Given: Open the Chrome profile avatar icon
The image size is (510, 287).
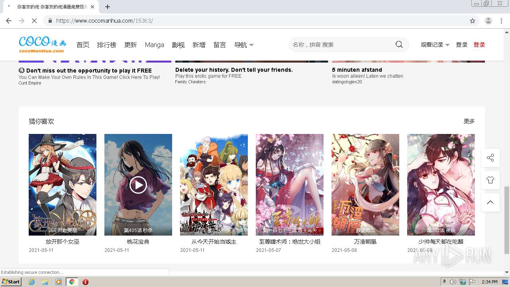Looking at the screenshot, I should [x=488, y=21].
